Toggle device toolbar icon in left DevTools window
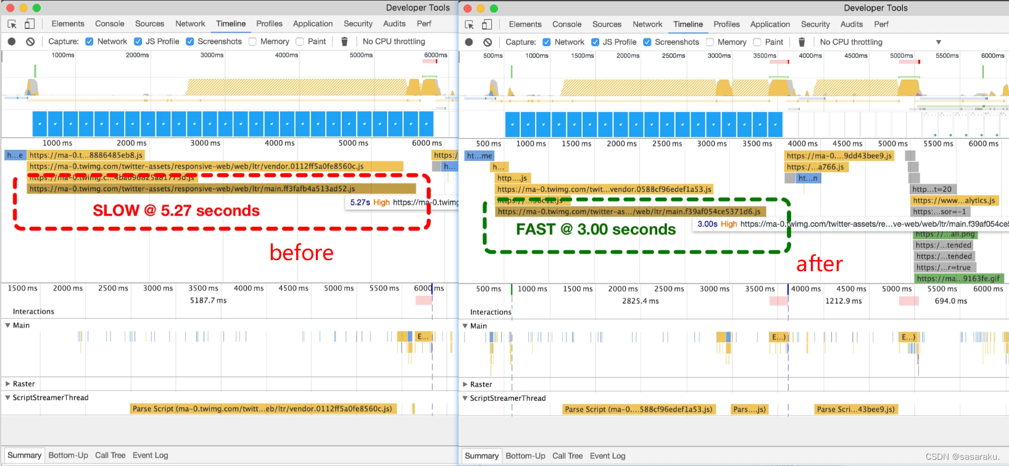The width and height of the screenshot is (1009, 466). [x=29, y=24]
